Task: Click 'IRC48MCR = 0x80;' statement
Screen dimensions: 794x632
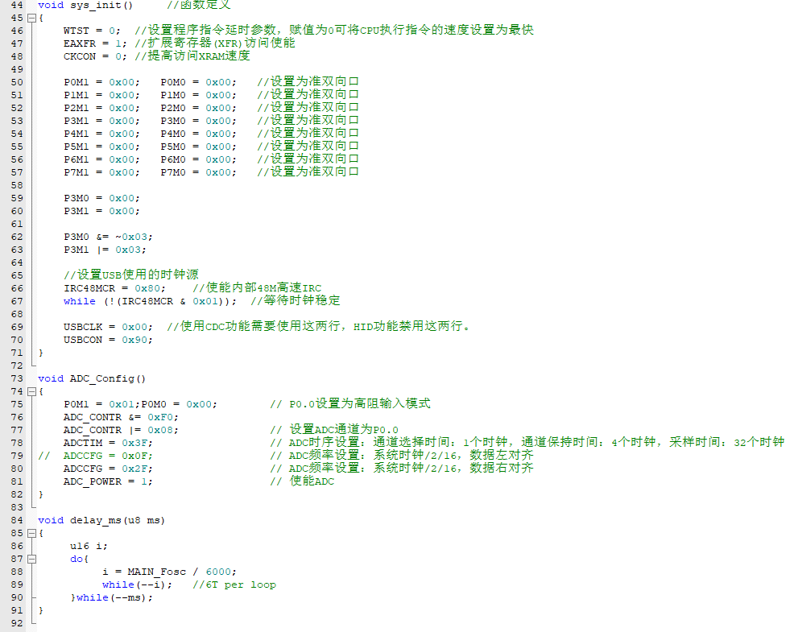Action: [114, 289]
